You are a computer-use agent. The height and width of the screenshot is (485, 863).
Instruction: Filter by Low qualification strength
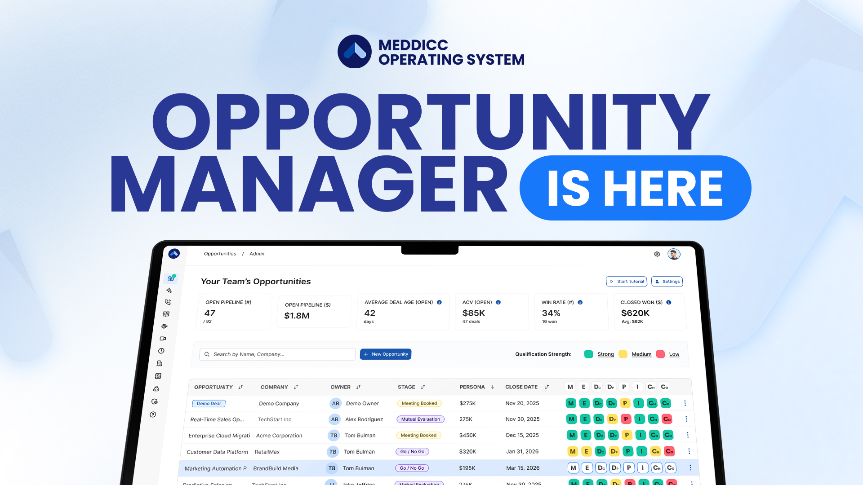pyautogui.click(x=674, y=354)
